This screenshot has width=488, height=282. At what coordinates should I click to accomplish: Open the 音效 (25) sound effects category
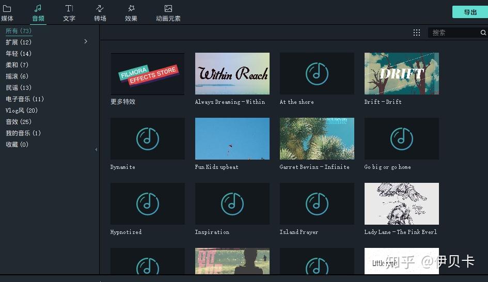[19, 122]
